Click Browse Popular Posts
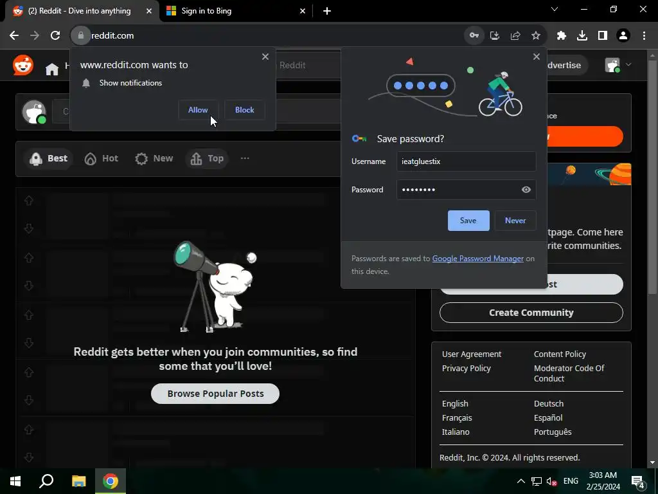 [x=215, y=394]
